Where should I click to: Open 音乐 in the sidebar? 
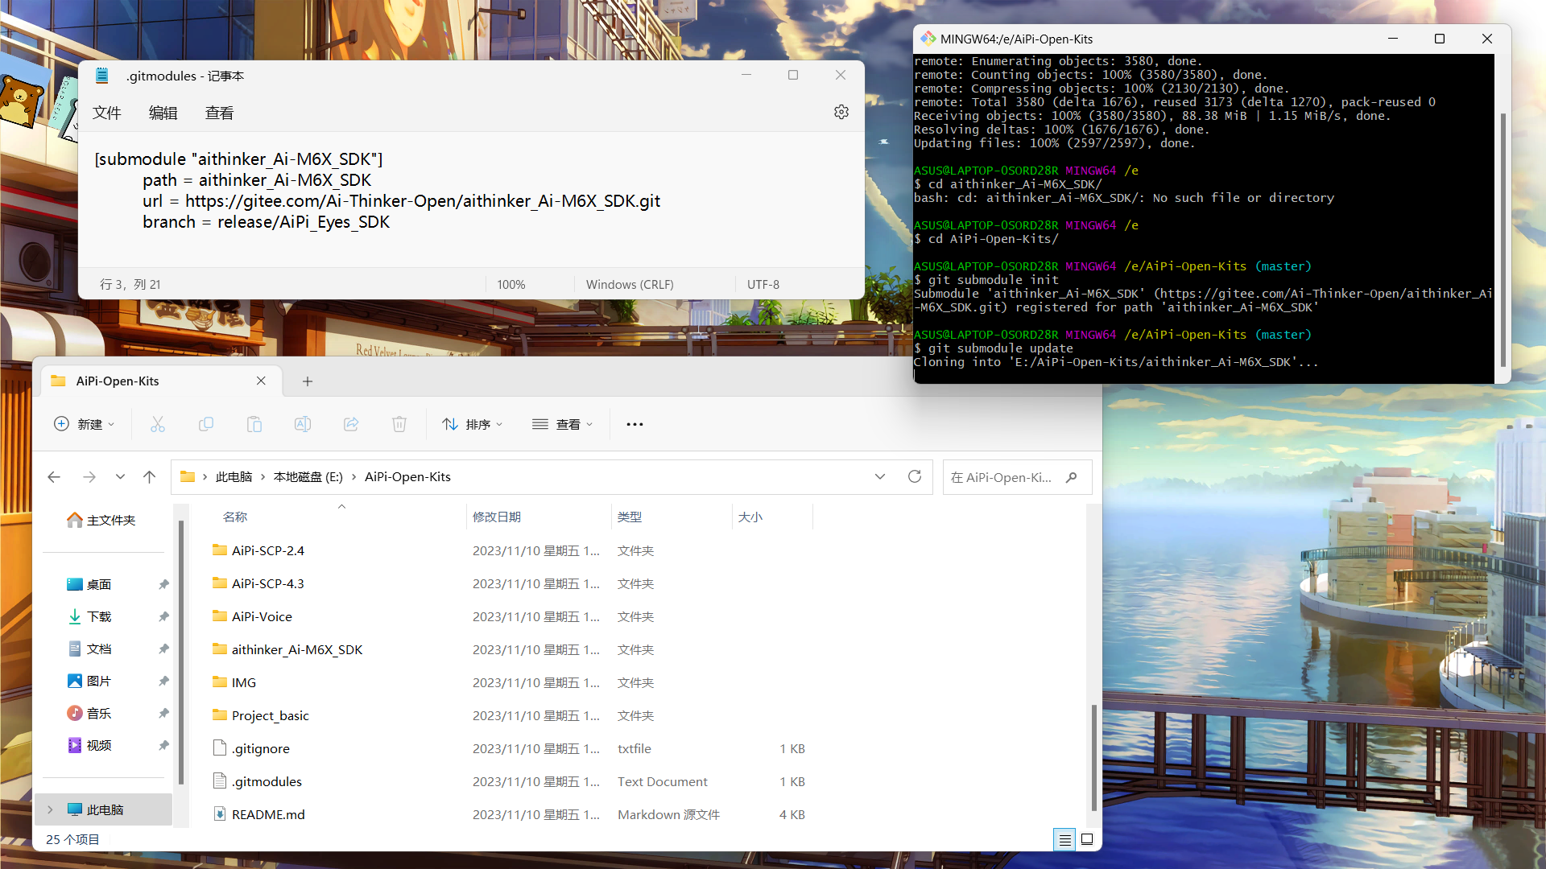(90, 713)
